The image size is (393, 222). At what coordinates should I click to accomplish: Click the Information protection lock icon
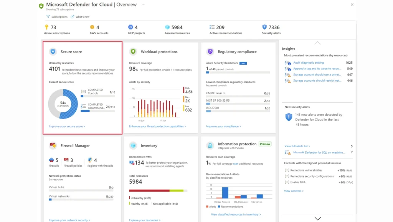tap(210, 145)
